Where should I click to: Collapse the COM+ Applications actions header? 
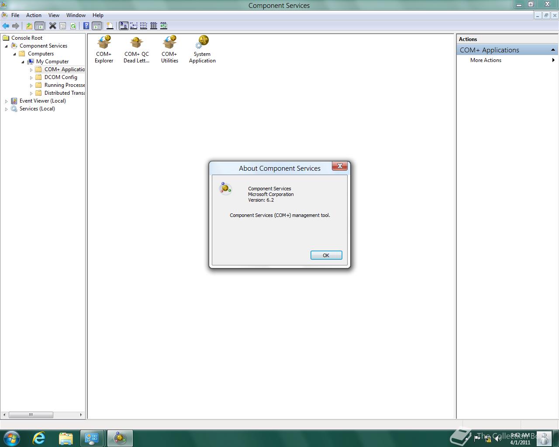[553, 50]
